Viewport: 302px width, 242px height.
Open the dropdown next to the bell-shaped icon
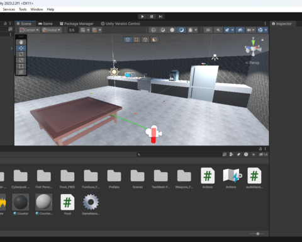[196, 30]
